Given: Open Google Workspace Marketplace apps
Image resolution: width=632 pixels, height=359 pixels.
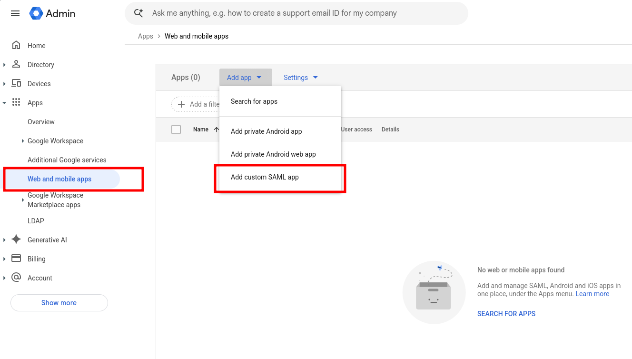Looking at the screenshot, I should [x=55, y=200].
